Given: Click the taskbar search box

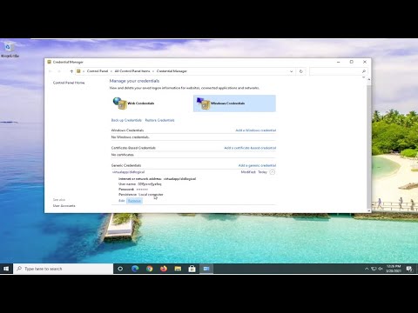Looking at the screenshot, I should (x=63, y=269).
